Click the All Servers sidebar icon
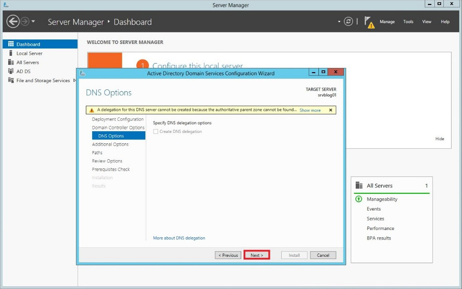This screenshot has height=289, width=462. [x=11, y=62]
